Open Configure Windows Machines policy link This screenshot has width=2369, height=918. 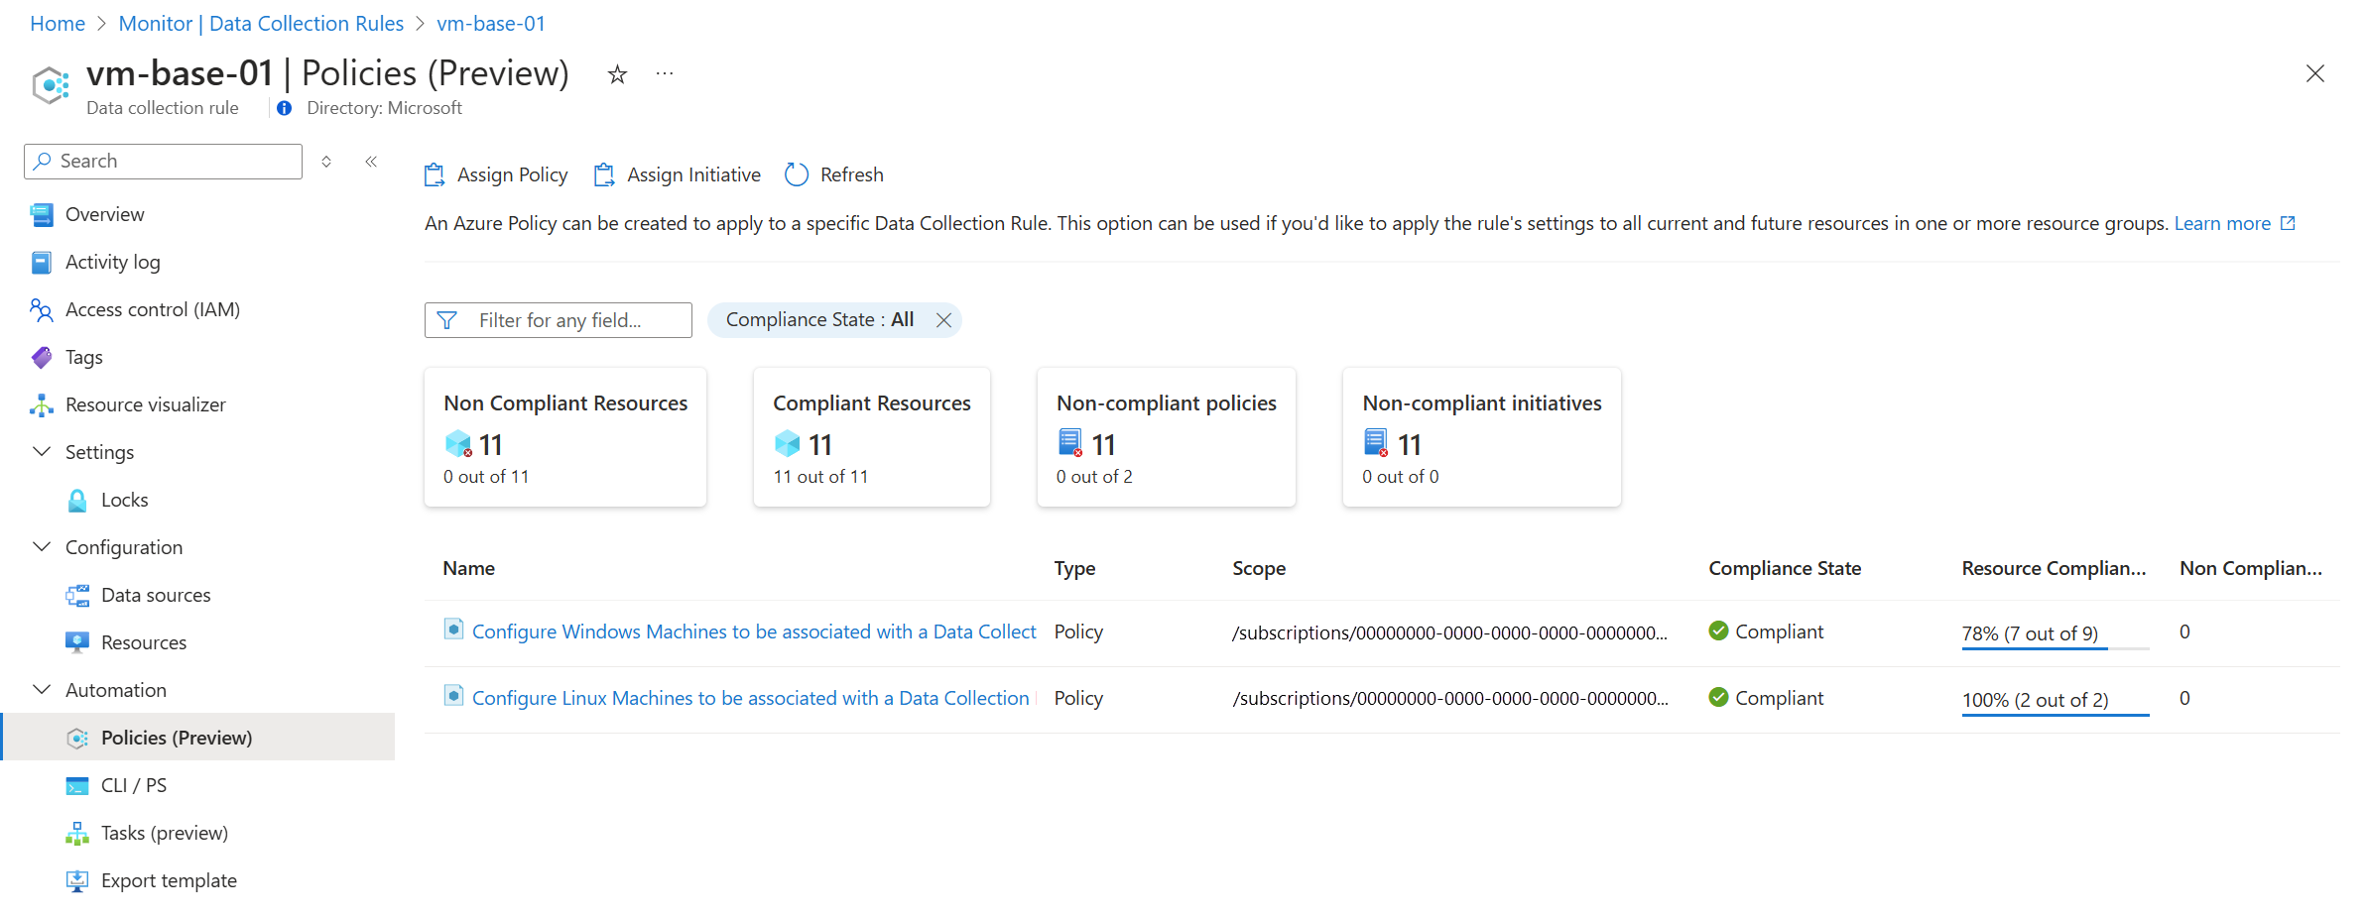[753, 632]
